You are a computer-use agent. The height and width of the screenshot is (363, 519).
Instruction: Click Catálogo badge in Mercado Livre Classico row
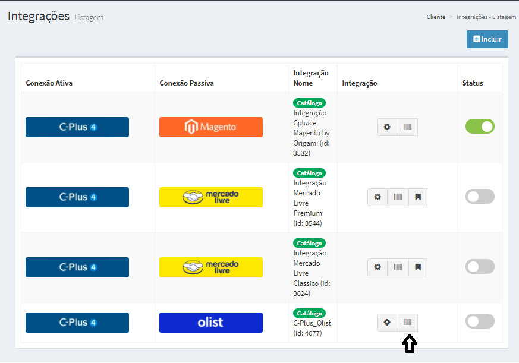(309, 243)
